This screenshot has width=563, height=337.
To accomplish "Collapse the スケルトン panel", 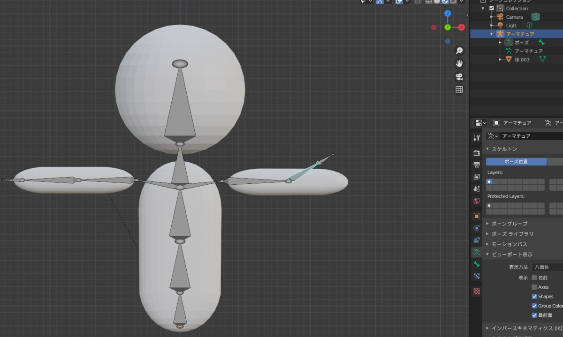I will [487, 149].
